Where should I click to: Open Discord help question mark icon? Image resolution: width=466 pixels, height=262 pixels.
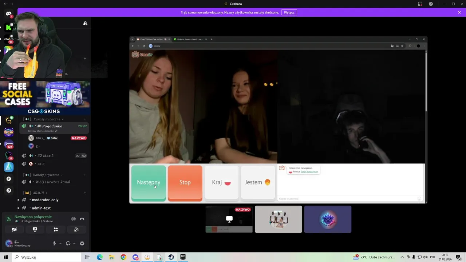[x=431, y=4]
